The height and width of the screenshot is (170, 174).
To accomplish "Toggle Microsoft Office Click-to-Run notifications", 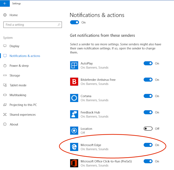I will click(148, 161).
